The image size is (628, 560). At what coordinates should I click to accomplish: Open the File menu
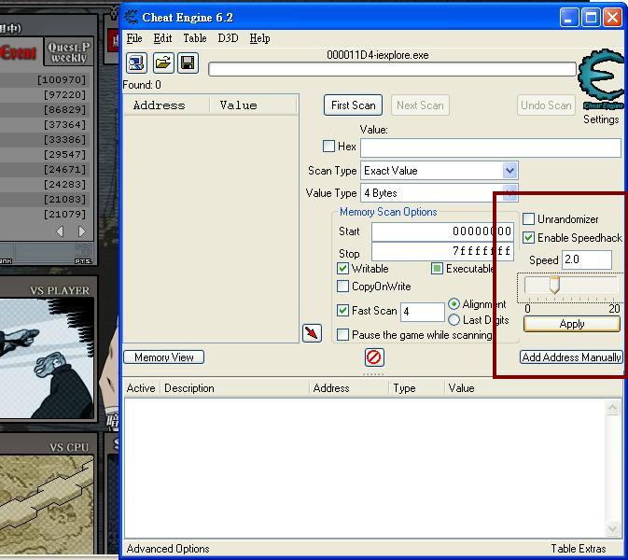pos(134,38)
